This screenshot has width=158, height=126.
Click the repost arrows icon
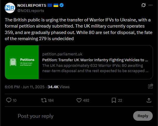click(44, 100)
